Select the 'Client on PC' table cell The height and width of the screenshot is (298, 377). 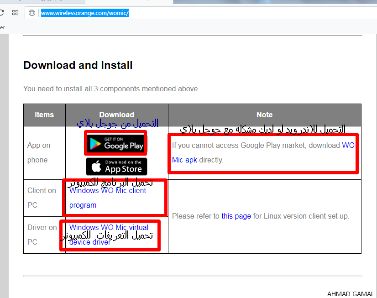coord(42,198)
